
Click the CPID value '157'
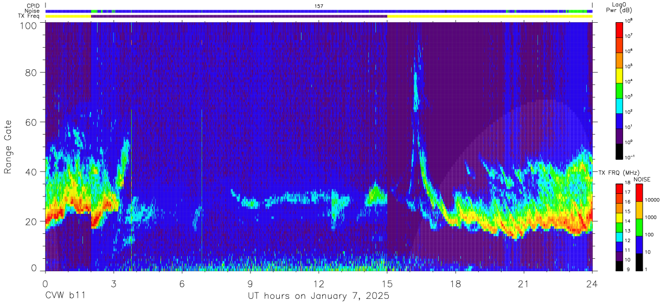coord(319,5)
